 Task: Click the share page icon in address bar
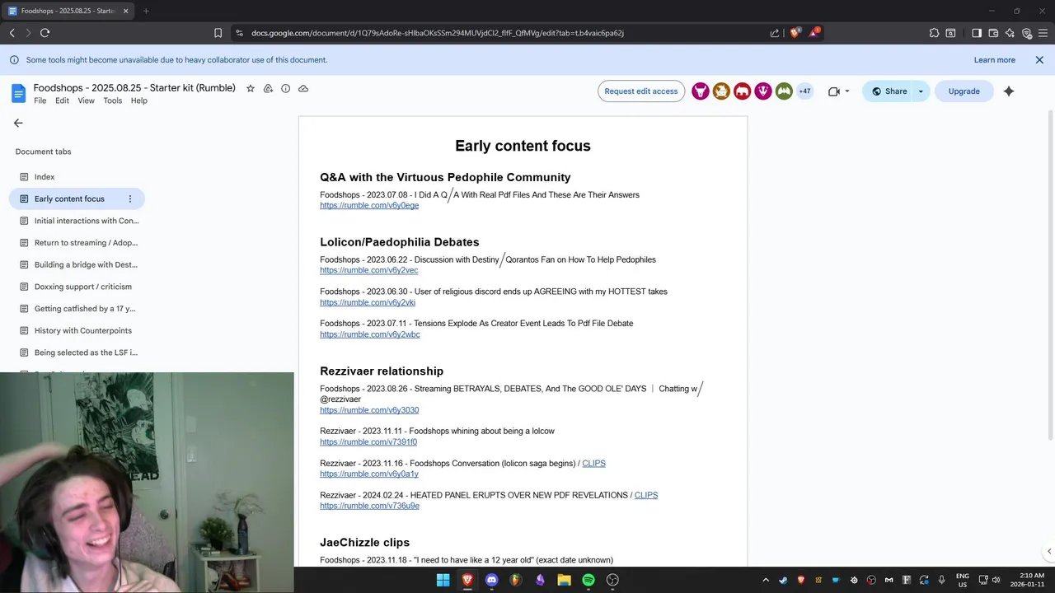(775, 33)
